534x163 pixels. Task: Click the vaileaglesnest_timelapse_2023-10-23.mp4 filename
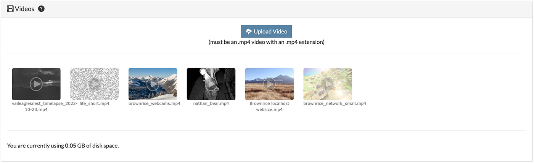click(x=45, y=106)
